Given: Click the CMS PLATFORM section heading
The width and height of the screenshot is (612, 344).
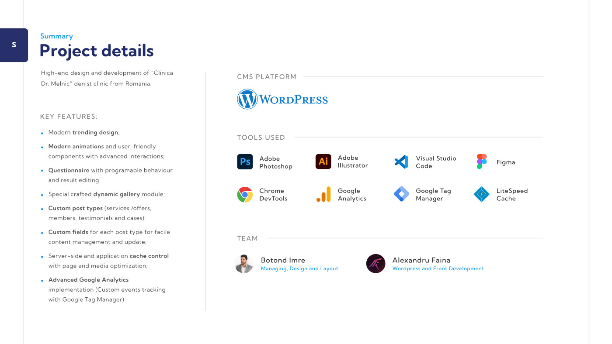Looking at the screenshot, I should click(267, 77).
